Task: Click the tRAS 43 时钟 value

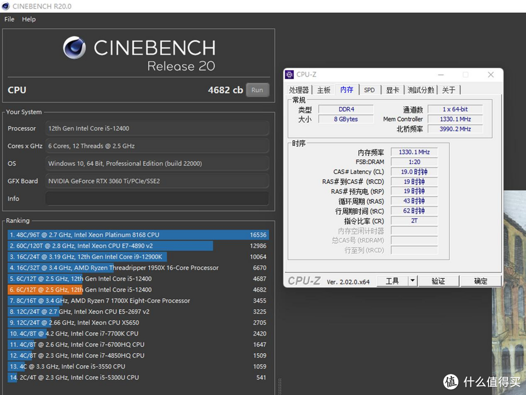Action: [414, 201]
